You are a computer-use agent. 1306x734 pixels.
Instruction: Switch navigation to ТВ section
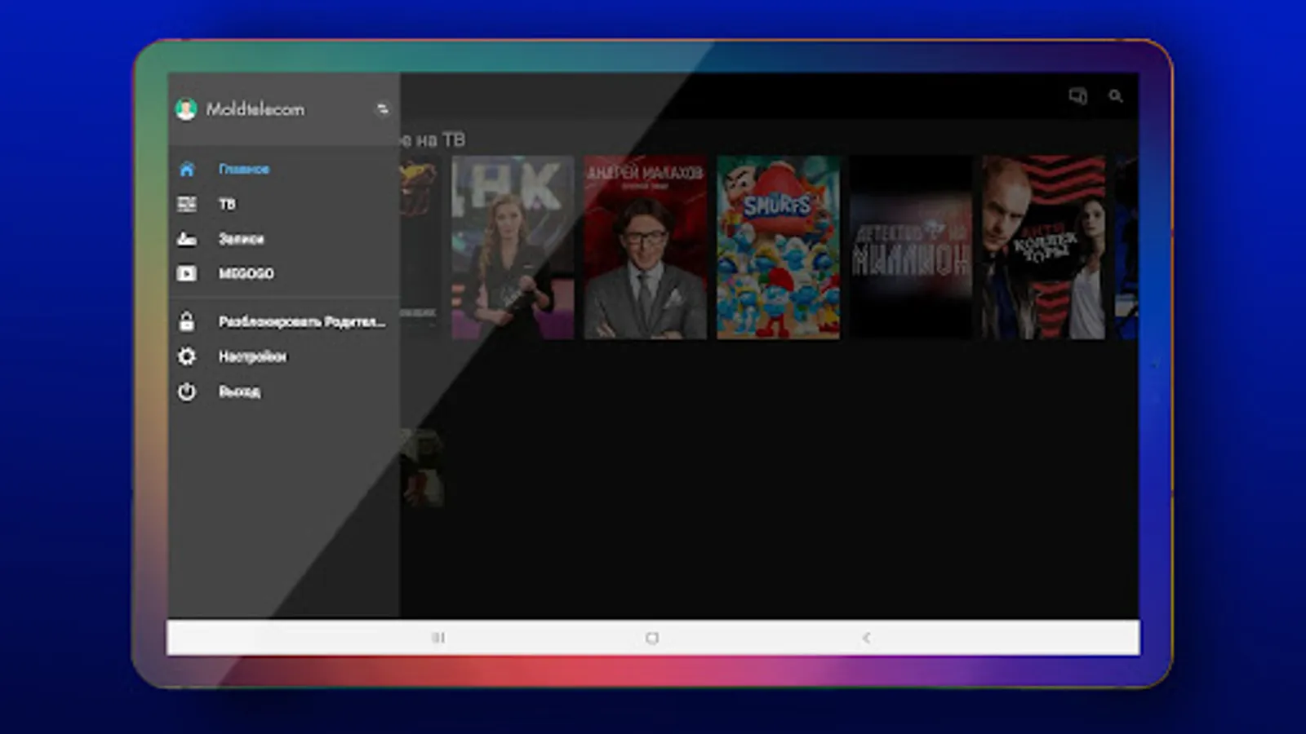(227, 204)
